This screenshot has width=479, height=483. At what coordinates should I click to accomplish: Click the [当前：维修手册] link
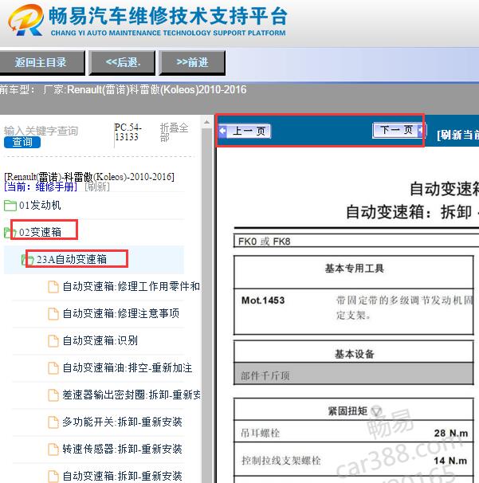coord(41,187)
